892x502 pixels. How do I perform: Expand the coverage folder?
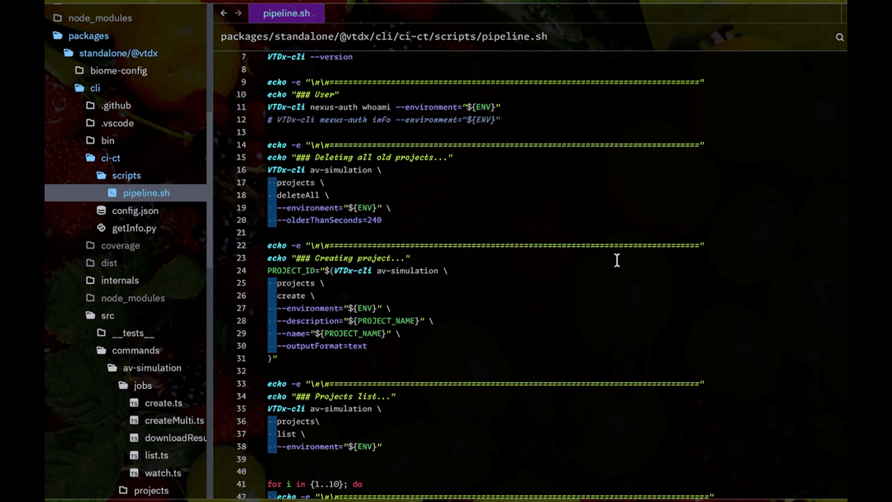120,245
